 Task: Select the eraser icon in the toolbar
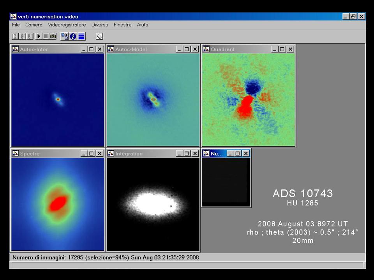(x=99, y=36)
